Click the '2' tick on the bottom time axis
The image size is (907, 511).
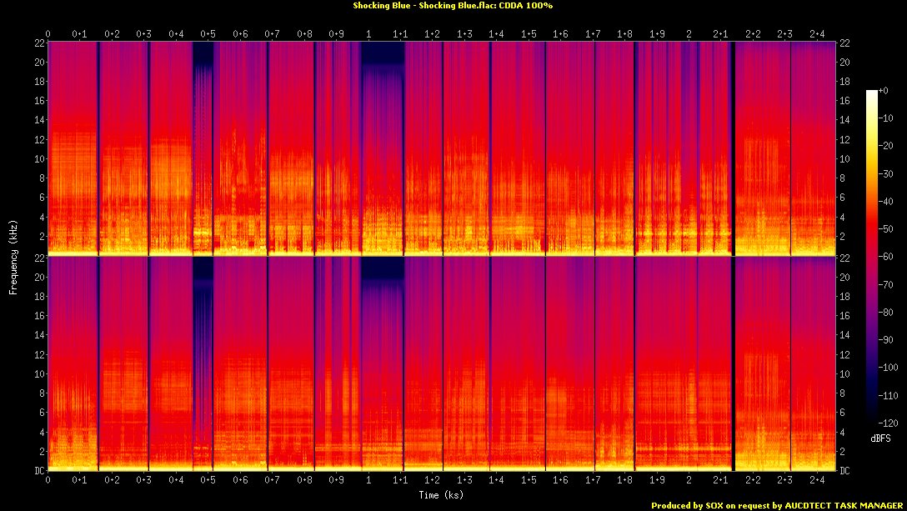click(x=689, y=481)
